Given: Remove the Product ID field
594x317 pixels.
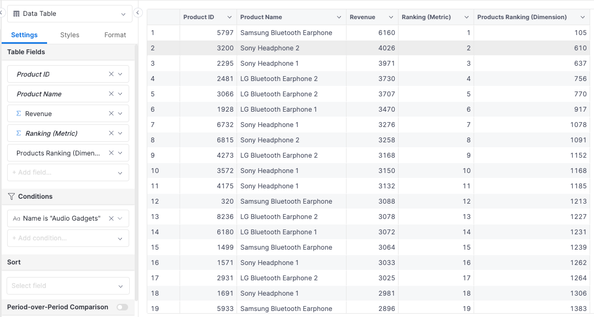Looking at the screenshot, I should point(111,74).
